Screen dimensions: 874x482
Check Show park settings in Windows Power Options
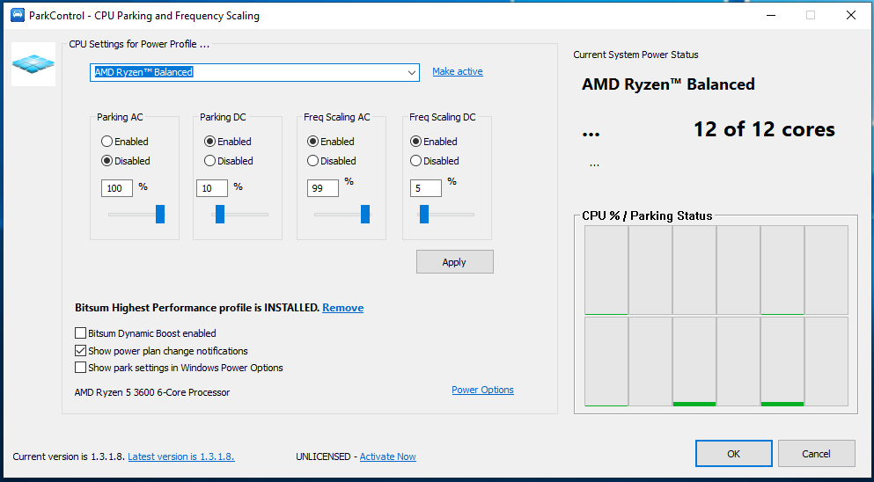click(x=81, y=368)
